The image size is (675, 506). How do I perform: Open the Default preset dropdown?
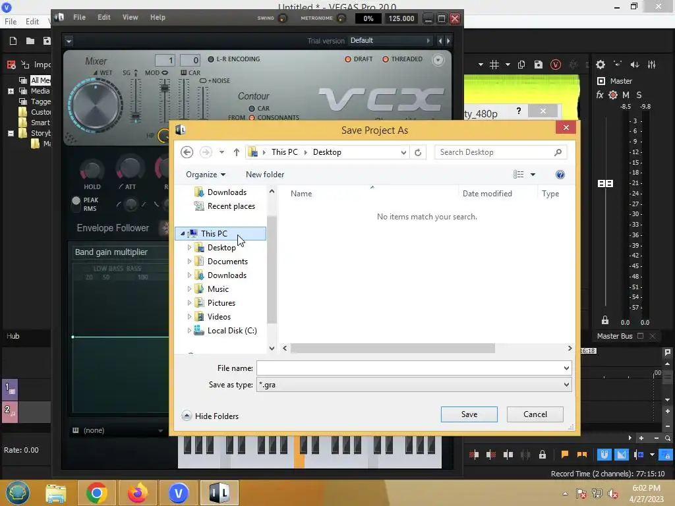point(390,41)
